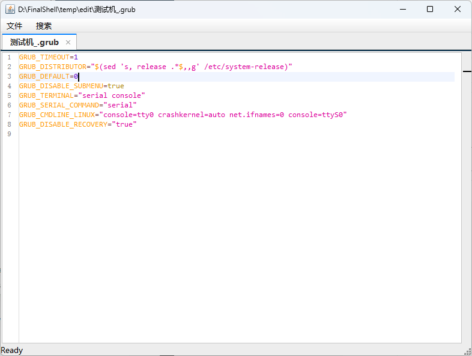This screenshot has width=472, height=356.
Task: Click on the GRUB_DISABLE_SUBMENU=true line
Action: [71, 86]
